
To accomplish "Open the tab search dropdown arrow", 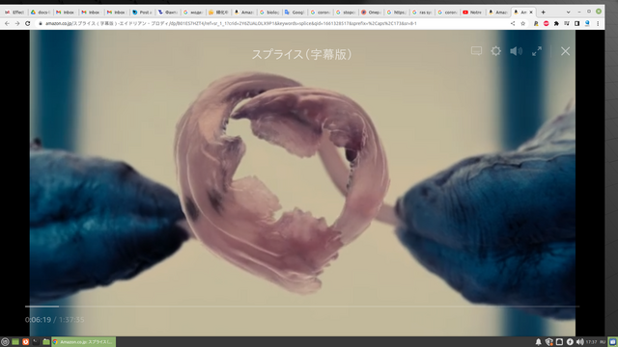I will pos(568,13).
